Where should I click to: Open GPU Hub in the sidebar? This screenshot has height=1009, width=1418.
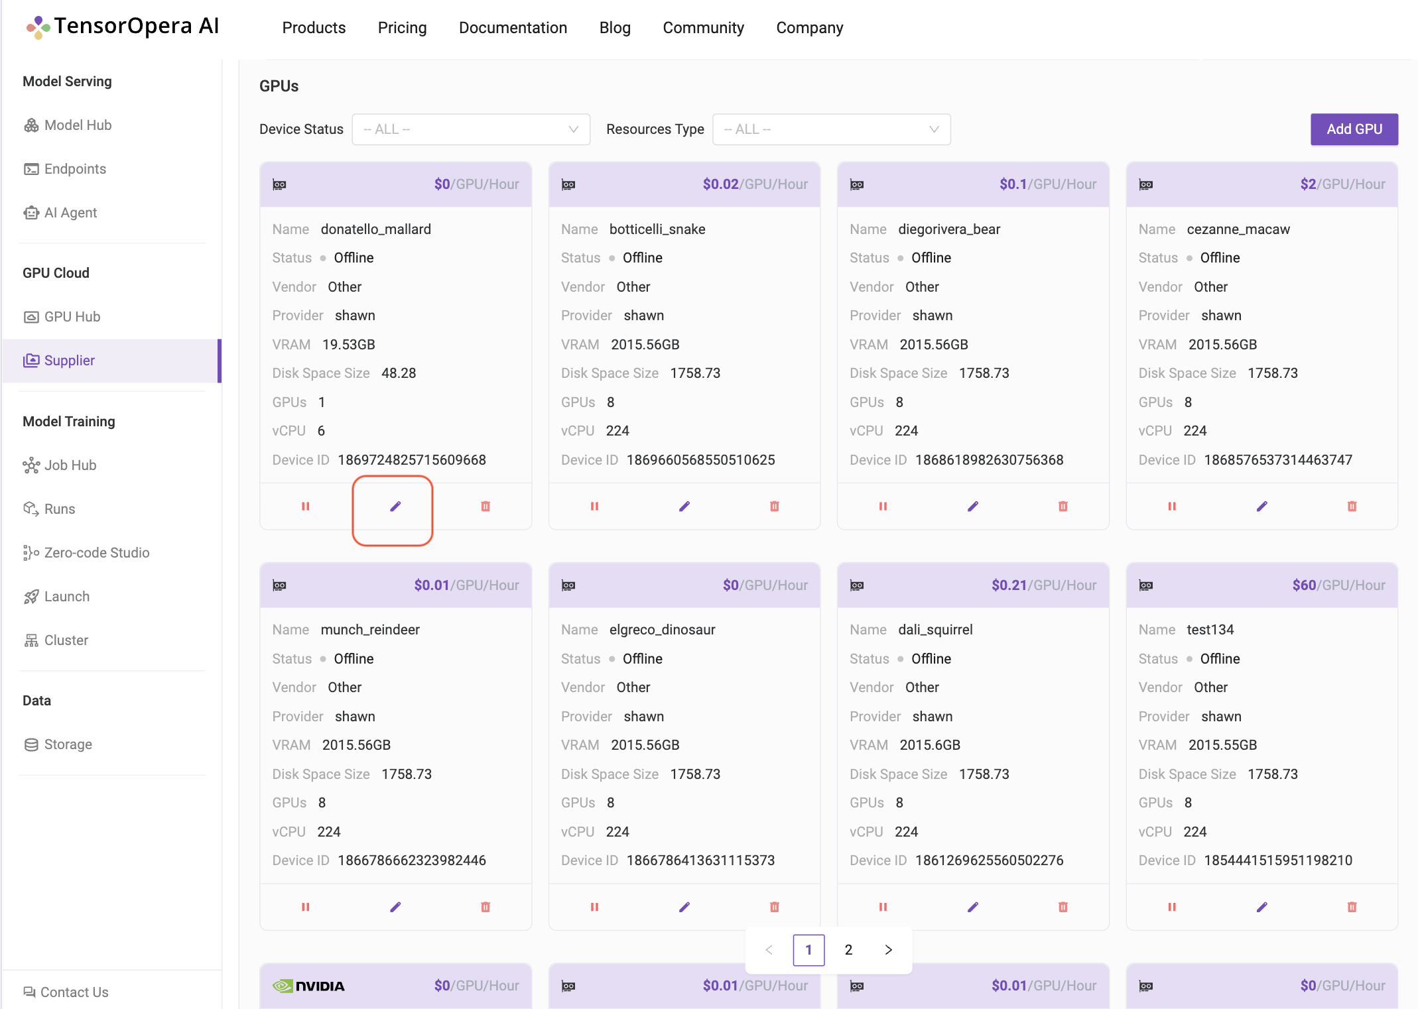point(62,317)
